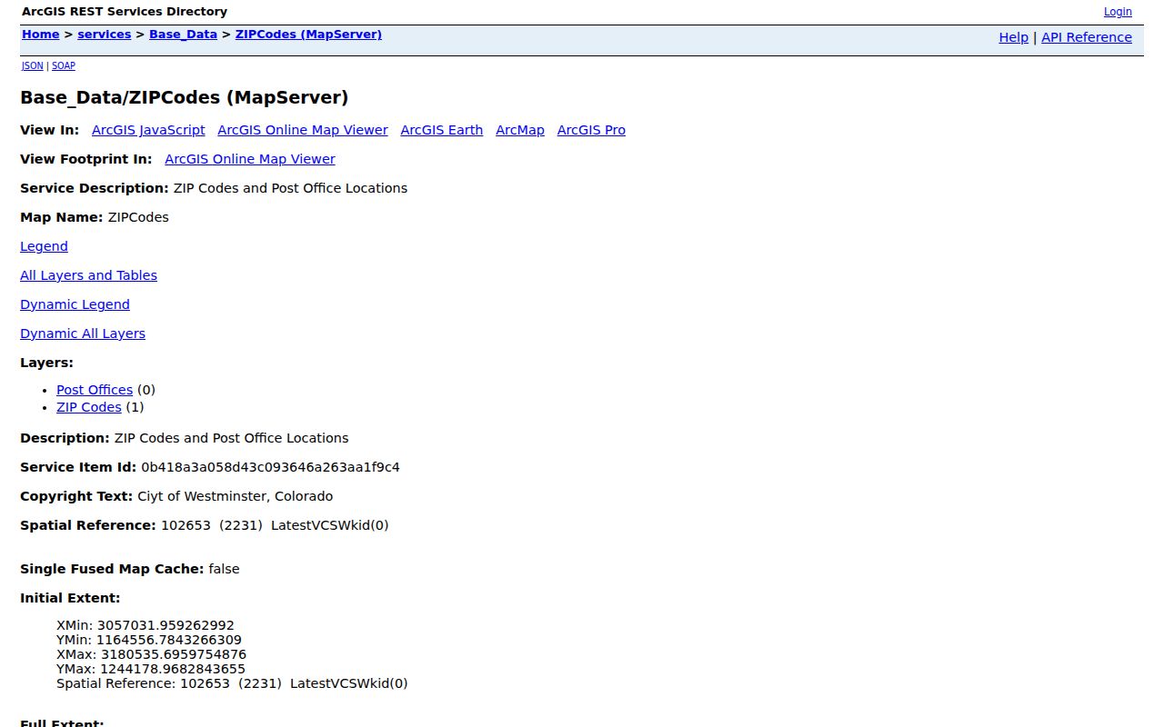This screenshot has width=1164, height=727.
Task: View the SOAP format link
Action: point(64,65)
